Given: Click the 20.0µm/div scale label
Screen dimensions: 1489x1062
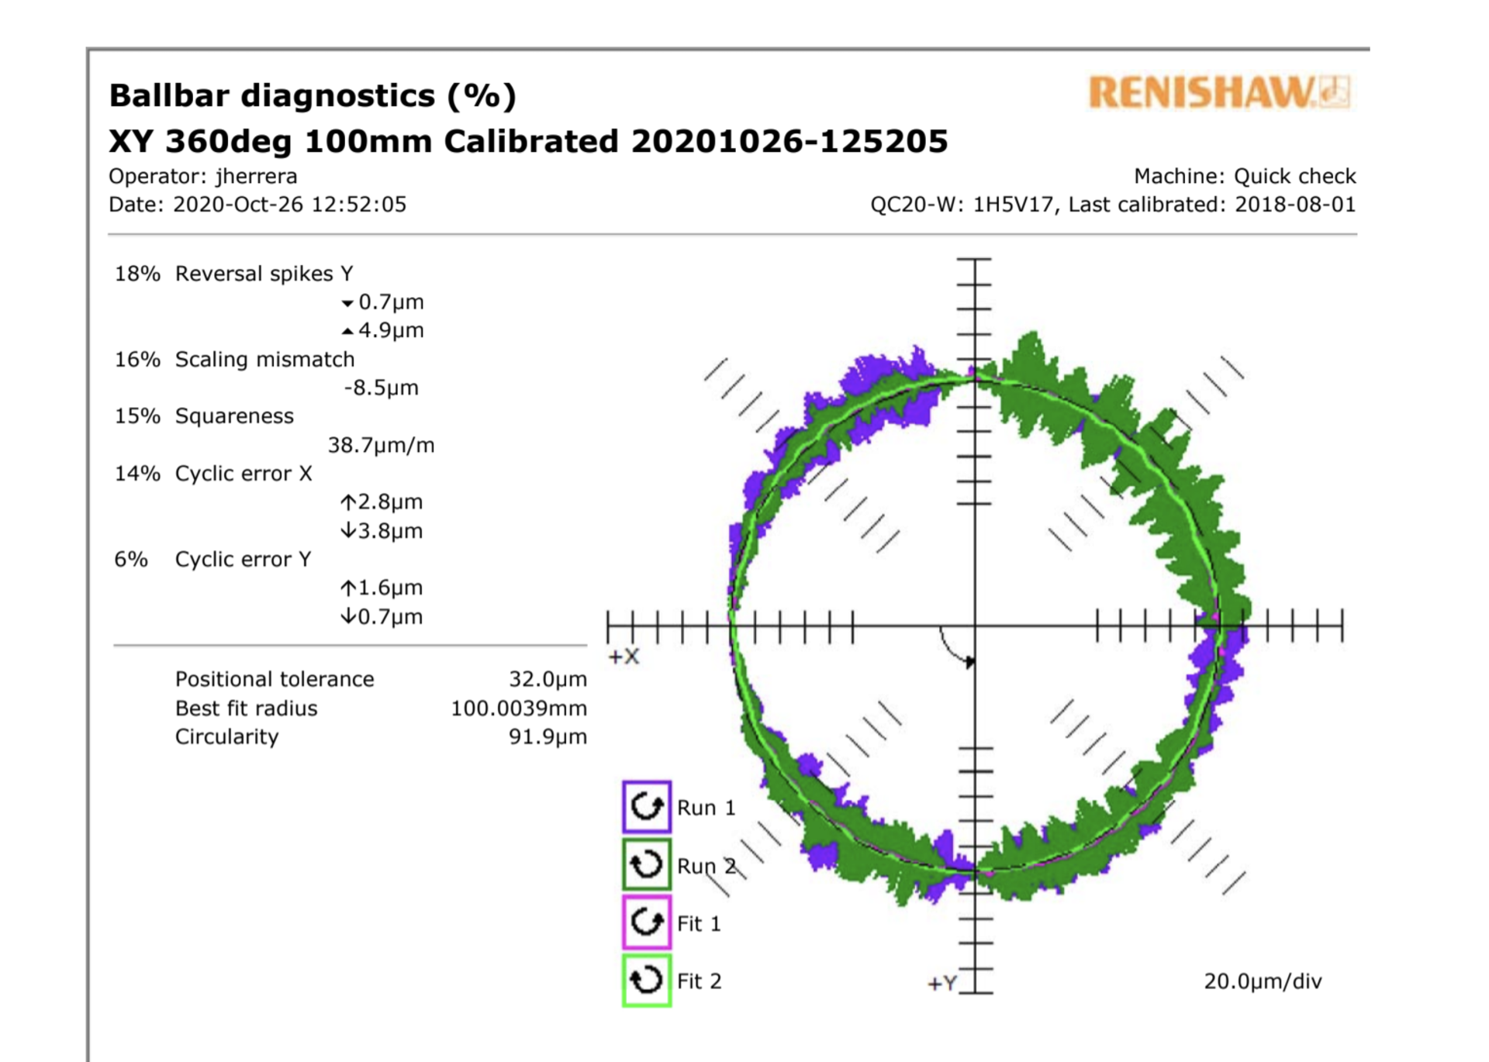Looking at the screenshot, I should pos(1263,981).
